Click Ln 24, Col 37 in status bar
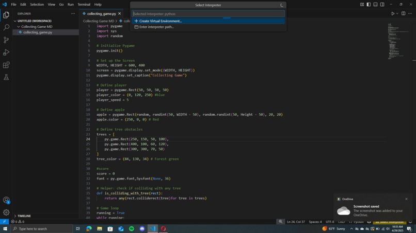 [296, 222]
